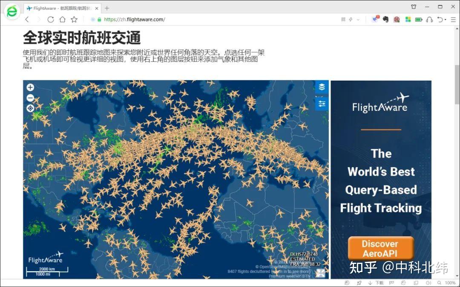460x287 pixels.
Task: Go back to the previous page
Action: [x=27, y=19]
